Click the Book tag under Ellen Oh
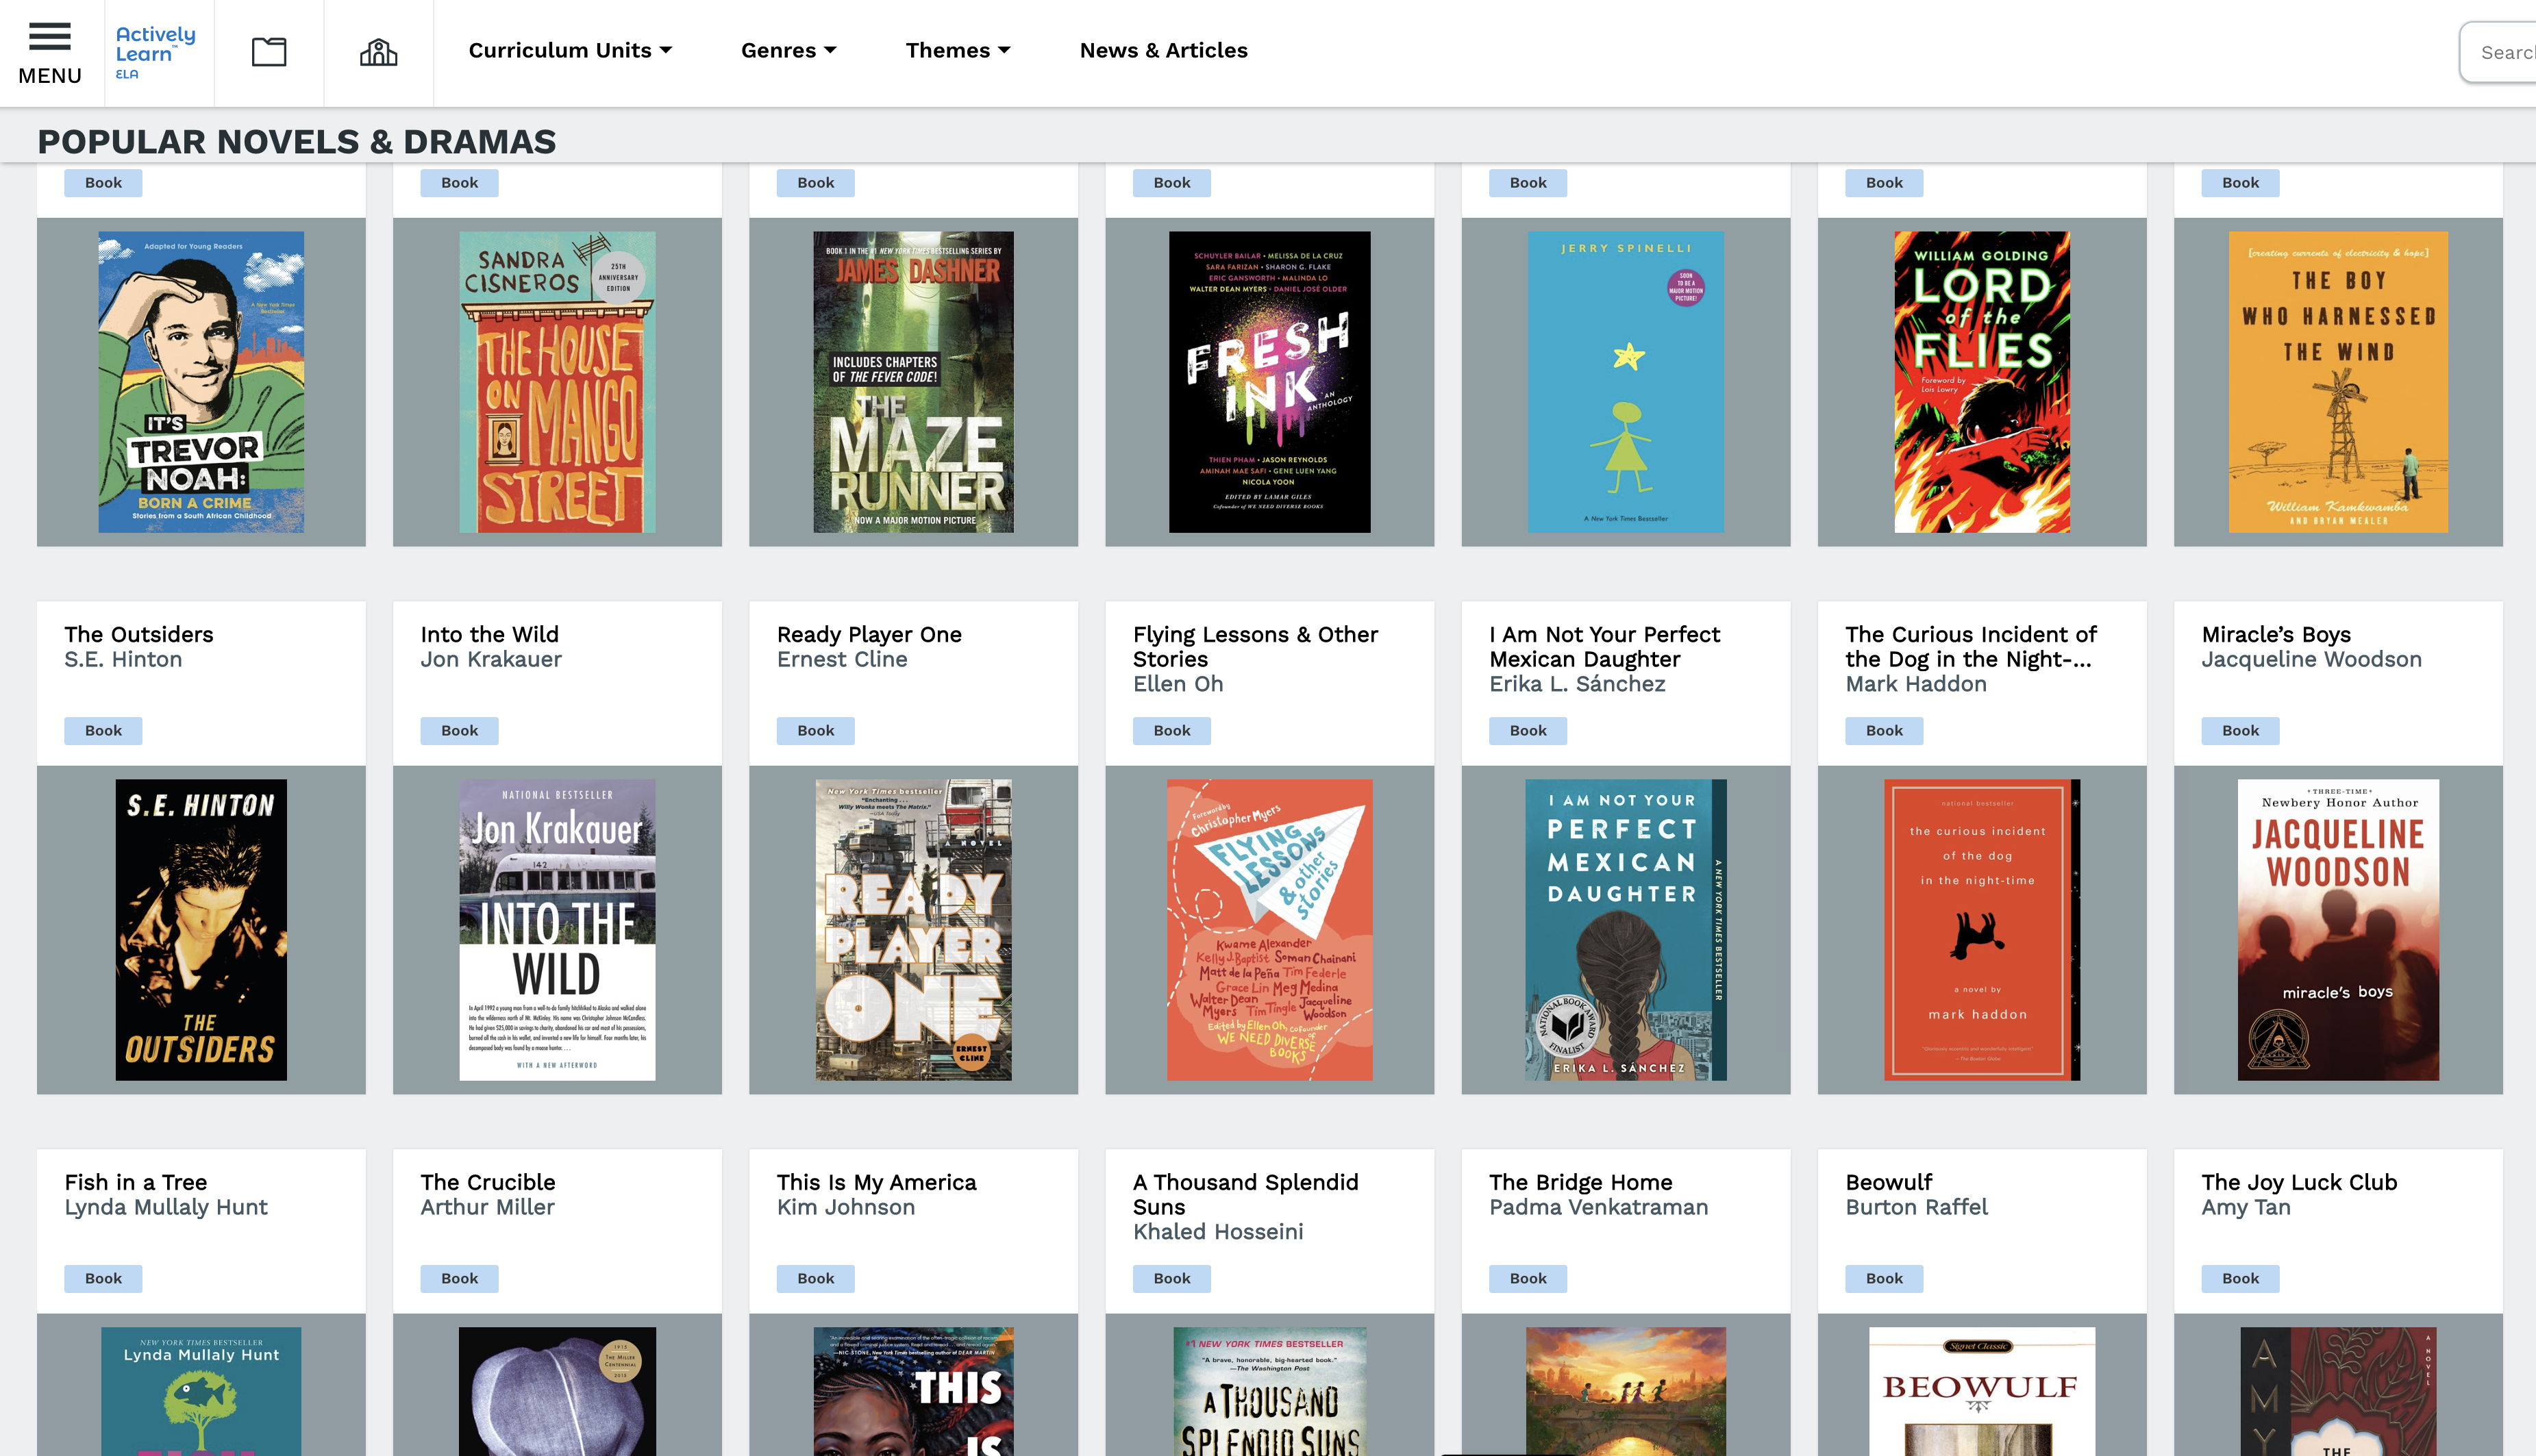This screenshot has width=2536, height=1456. [1171, 730]
